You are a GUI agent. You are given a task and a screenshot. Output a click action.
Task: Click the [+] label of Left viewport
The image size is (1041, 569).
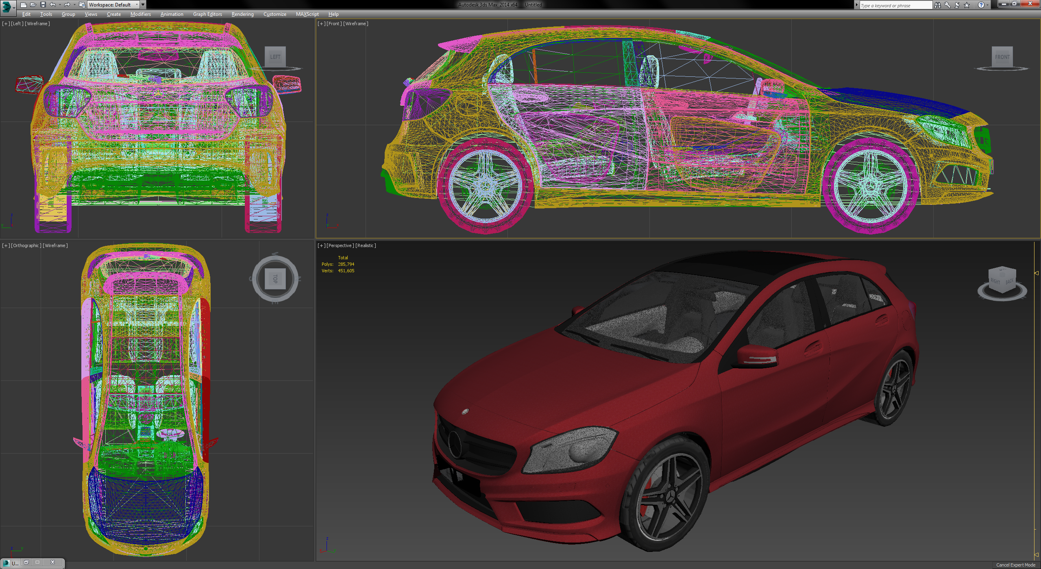[6, 24]
